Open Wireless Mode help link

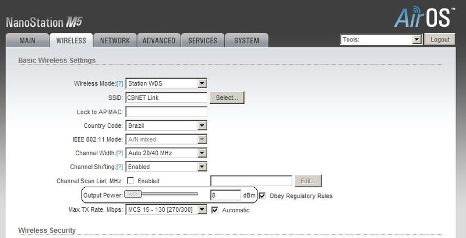click(x=119, y=83)
